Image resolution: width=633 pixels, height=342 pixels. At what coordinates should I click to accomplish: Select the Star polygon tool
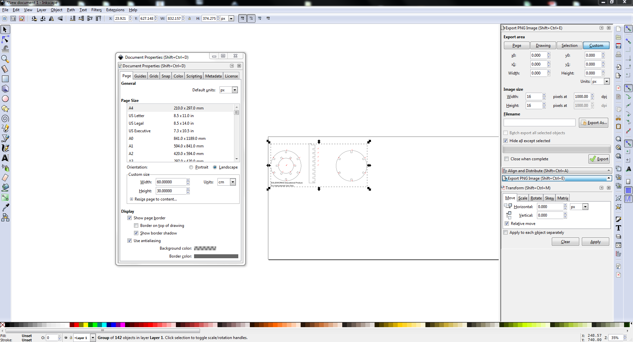[5, 109]
